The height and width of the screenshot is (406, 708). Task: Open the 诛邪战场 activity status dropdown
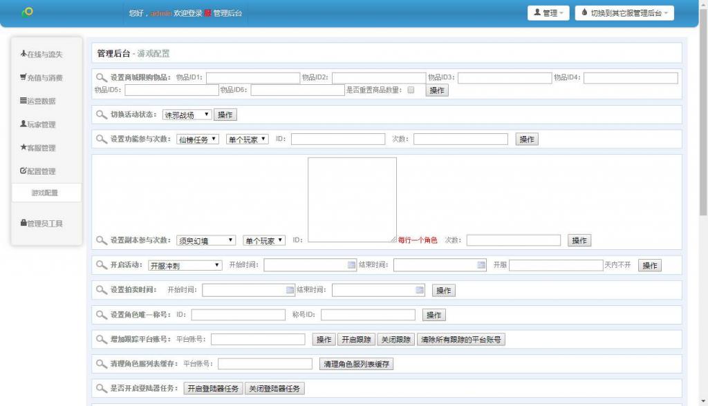click(x=187, y=115)
